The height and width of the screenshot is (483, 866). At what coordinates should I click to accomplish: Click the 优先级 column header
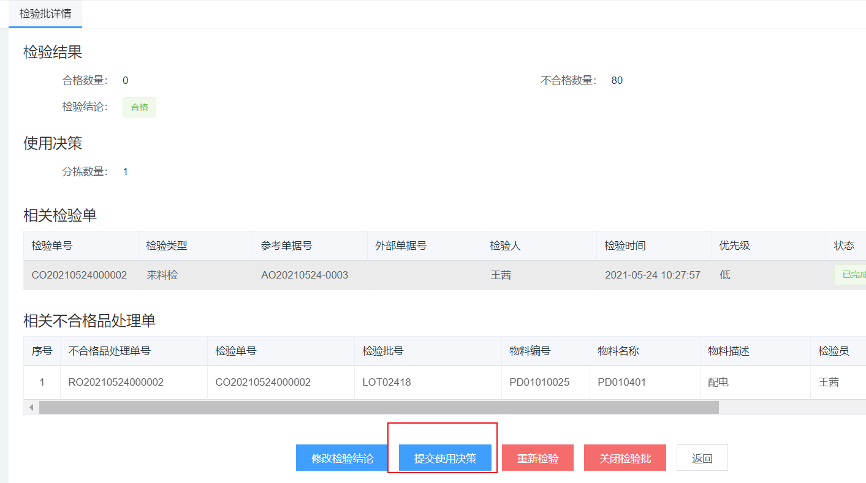click(x=734, y=245)
